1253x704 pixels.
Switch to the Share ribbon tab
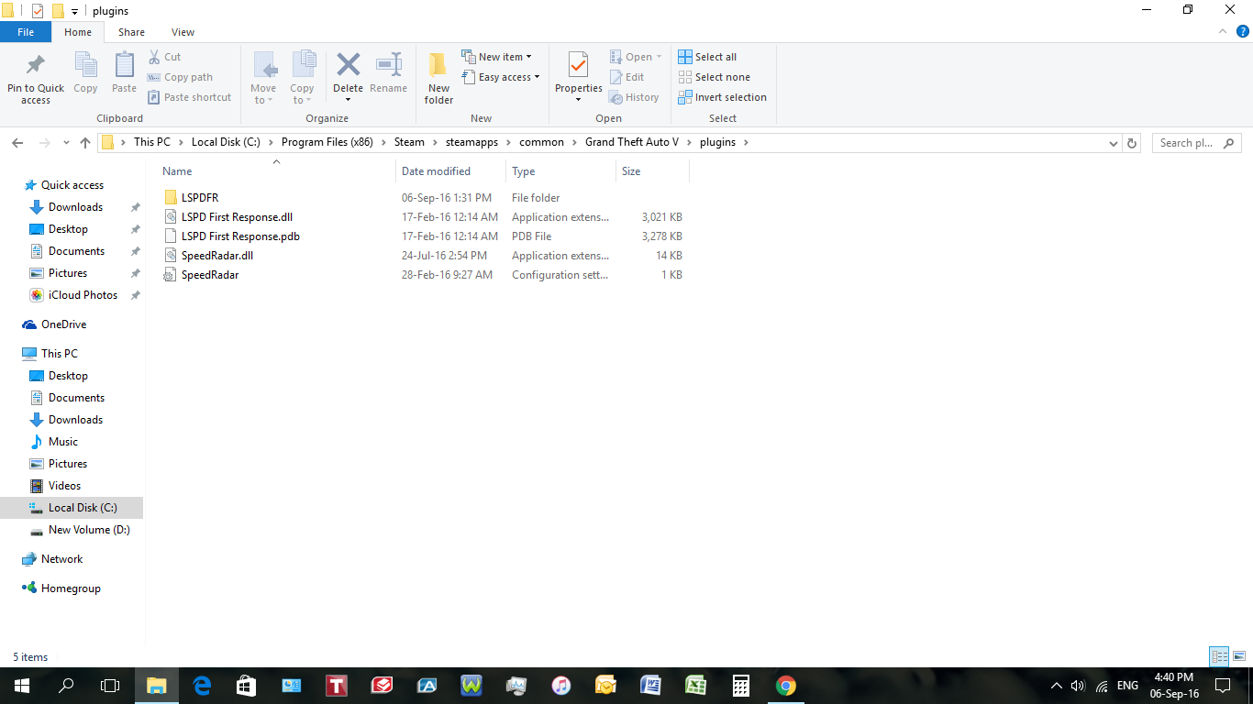pos(131,32)
